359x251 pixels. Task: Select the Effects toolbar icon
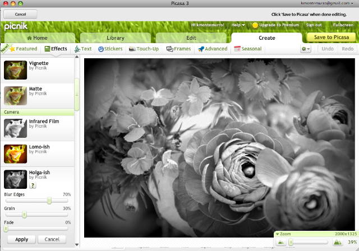coord(47,49)
